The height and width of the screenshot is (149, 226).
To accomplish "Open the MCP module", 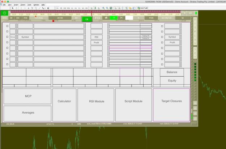I will coord(27,96).
